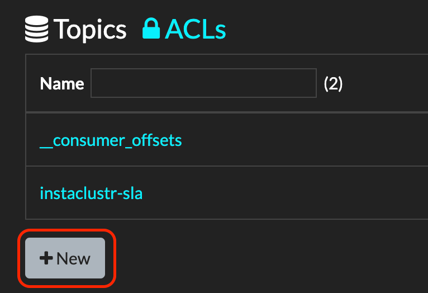
Task: Click the cyan ACLs heading text
Action: (x=196, y=29)
